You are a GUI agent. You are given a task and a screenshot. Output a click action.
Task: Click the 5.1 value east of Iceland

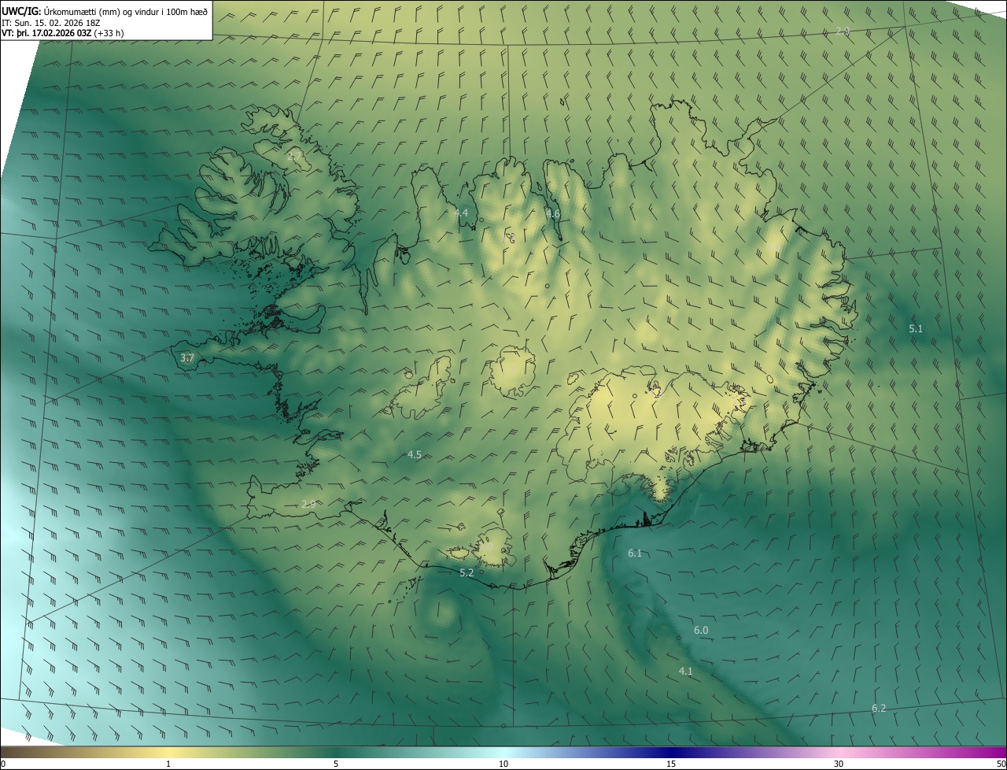916,328
